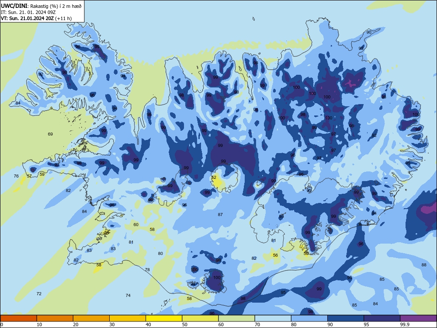This screenshot has width=437, height=328.
Task: Click the 'VT: Sun. 21.01.2024 20Z (+11 h)' line
Action: point(36,18)
